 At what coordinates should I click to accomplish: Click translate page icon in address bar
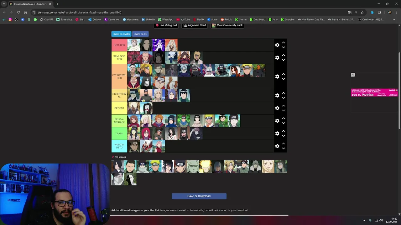(350, 12)
